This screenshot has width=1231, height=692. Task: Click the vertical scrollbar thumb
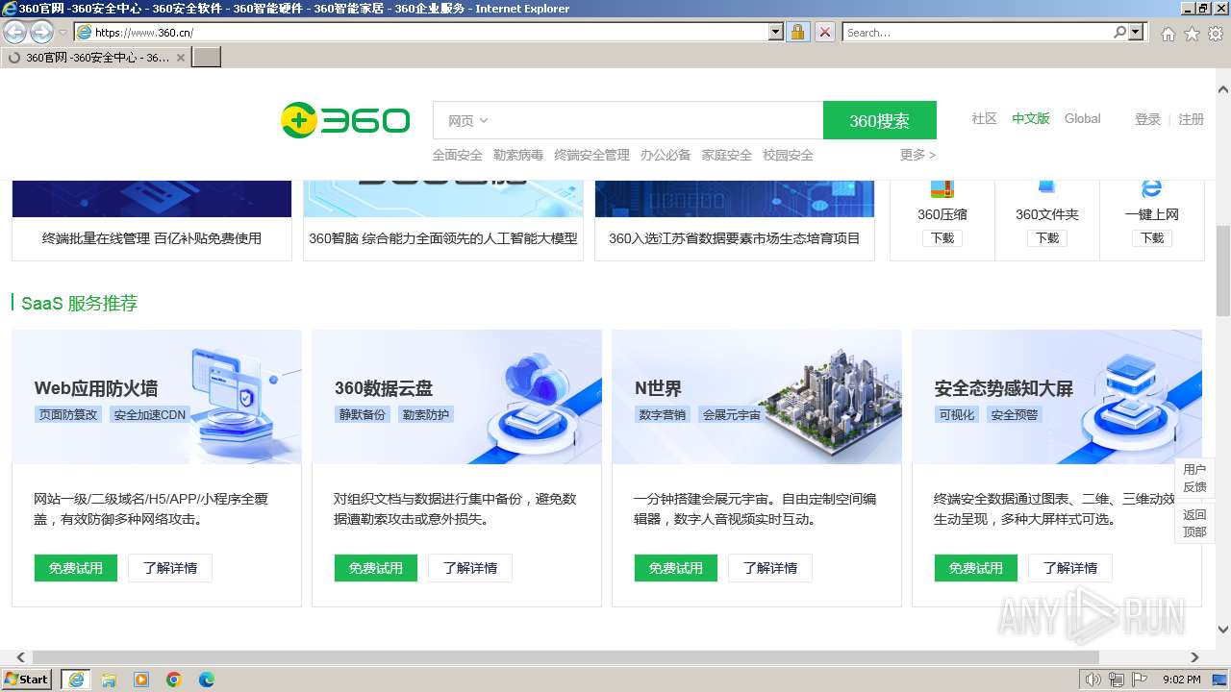[1223, 271]
